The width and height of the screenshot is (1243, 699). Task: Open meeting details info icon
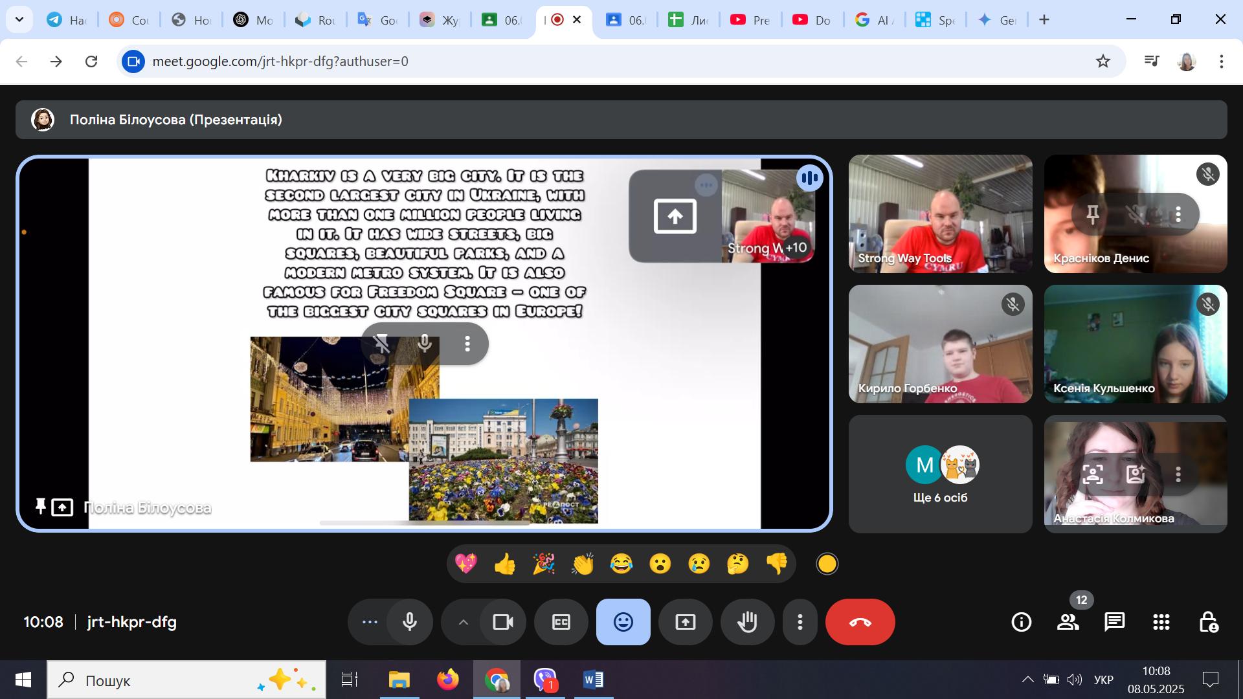(x=1021, y=622)
